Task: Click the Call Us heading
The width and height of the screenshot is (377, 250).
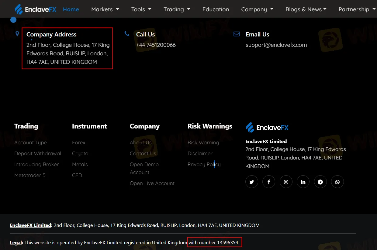Action: (x=145, y=34)
